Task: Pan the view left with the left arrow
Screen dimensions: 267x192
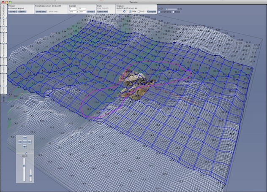Action: (x=20, y=142)
